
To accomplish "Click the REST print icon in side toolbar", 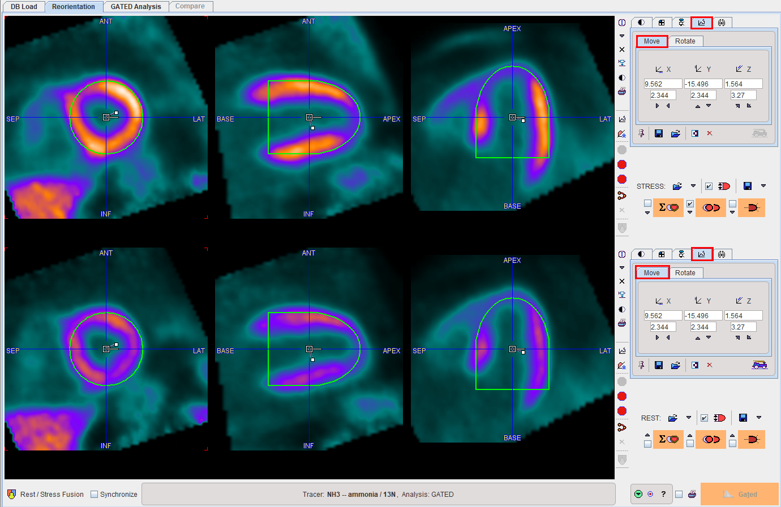I will coord(622,323).
